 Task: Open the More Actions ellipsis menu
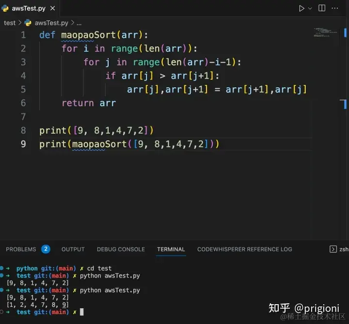click(335, 8)
